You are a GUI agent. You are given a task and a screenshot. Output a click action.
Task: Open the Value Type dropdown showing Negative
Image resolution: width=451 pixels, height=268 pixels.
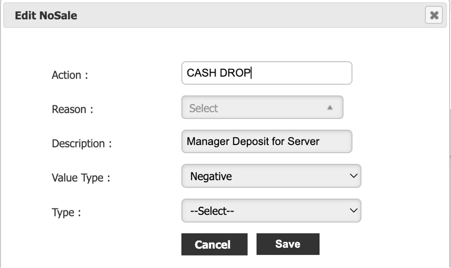click(x=271, y=176)
